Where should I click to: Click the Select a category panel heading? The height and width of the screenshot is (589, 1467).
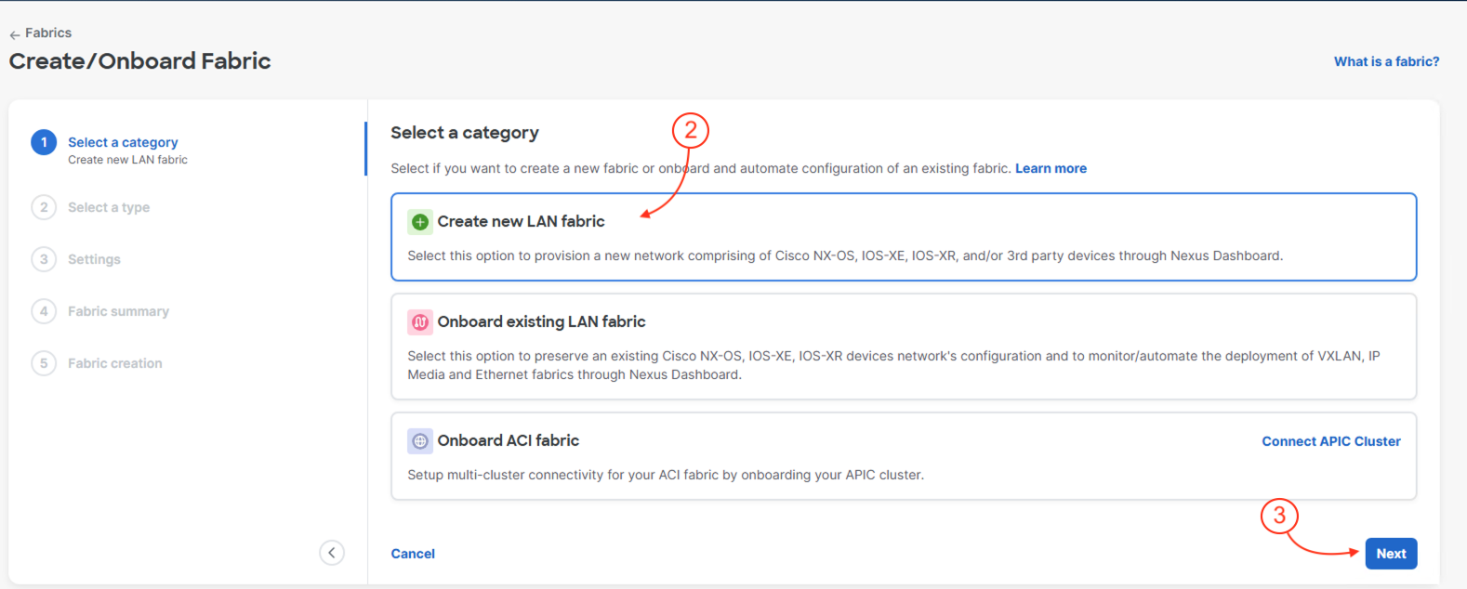click(x=465, y=133)
